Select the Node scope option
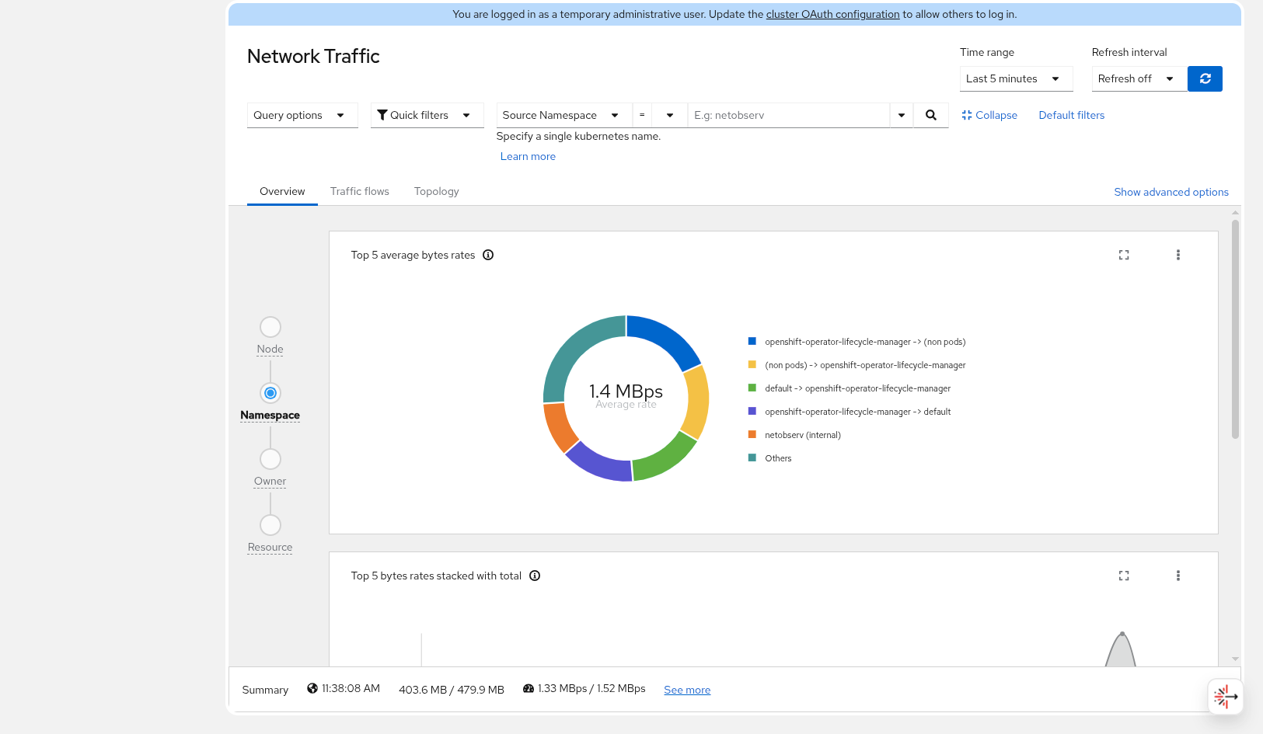 (270, 327)
